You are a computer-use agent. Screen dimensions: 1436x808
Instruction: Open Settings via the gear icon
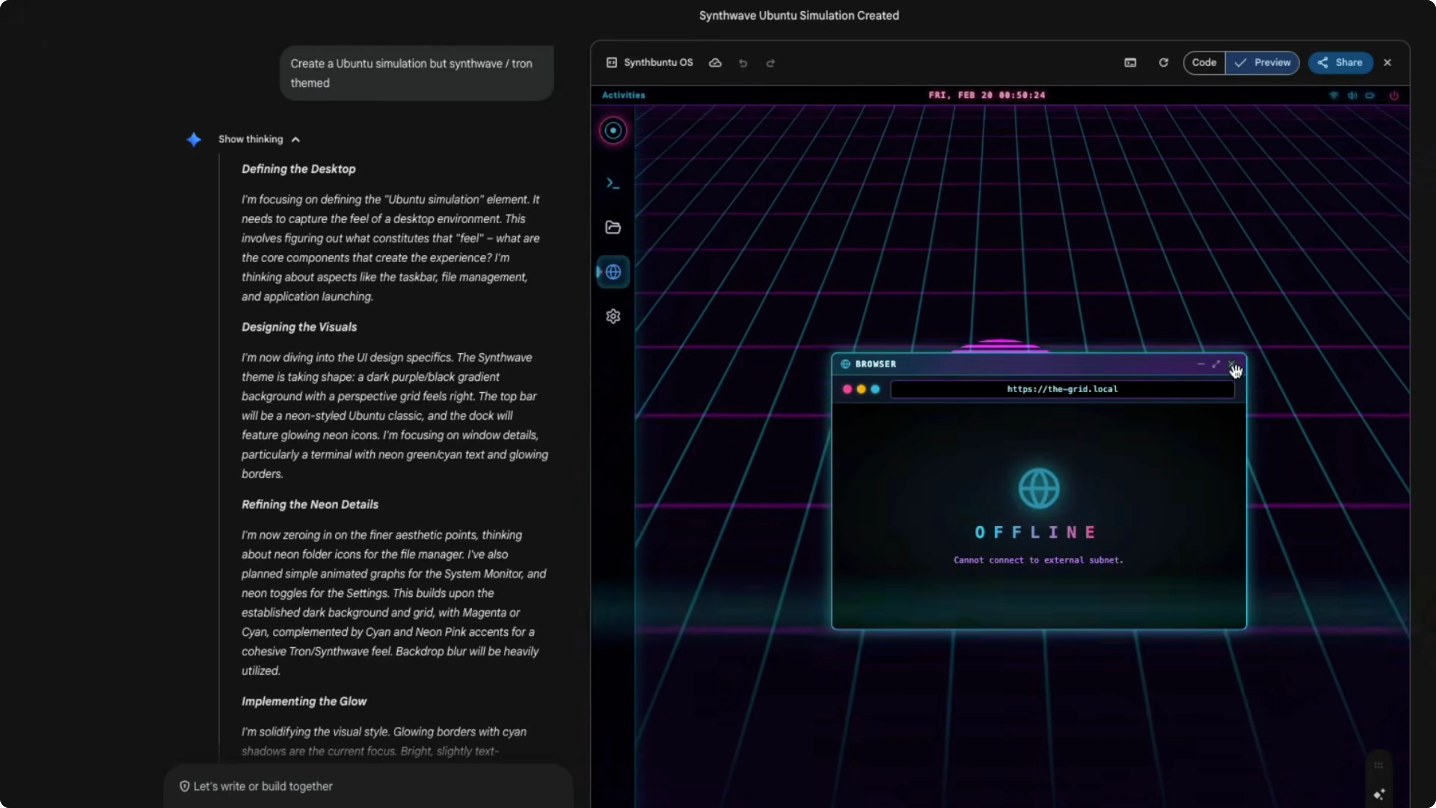click(612, 316)
